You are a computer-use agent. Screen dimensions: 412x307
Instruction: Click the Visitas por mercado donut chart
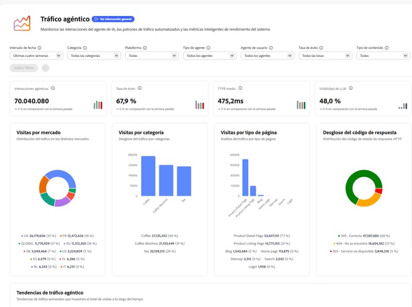click(x=58, y=188)
